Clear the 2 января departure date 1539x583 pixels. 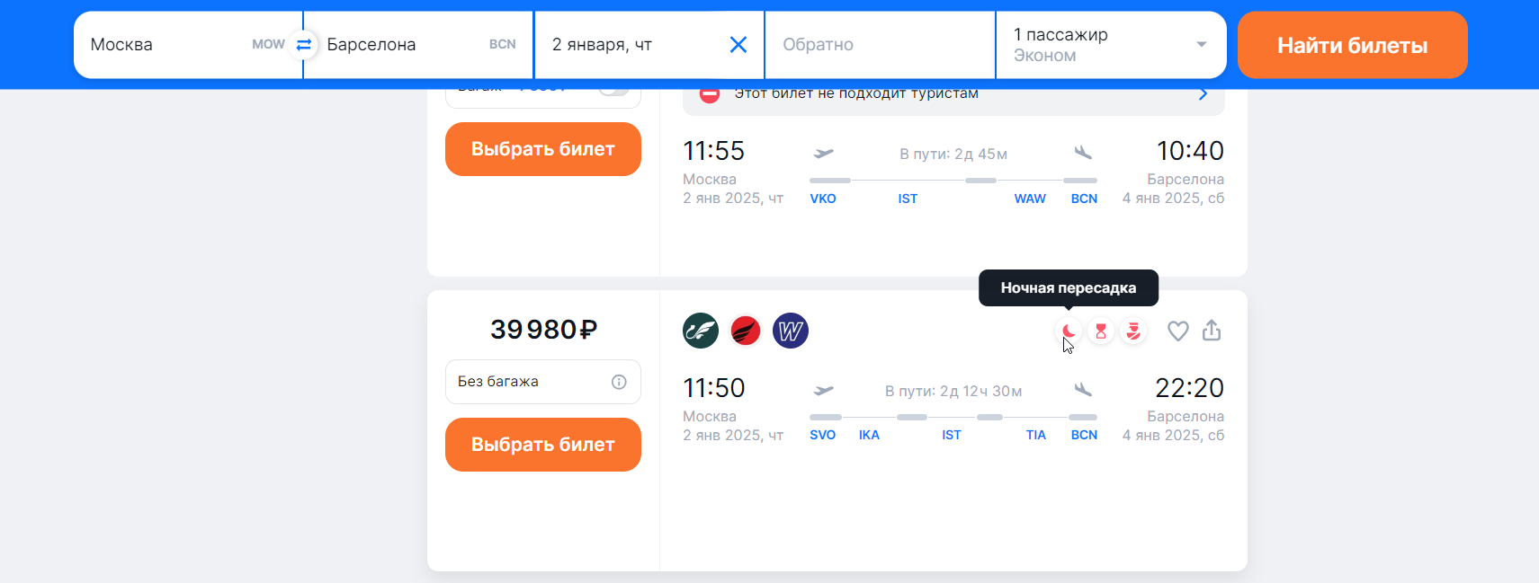[x=738, y=45]
